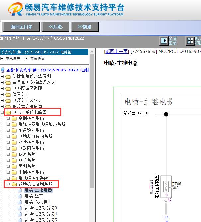This screenshot has width=201, height=222.
Task: Click the 电喷-整车 document icon
Action: click(20, 196)
